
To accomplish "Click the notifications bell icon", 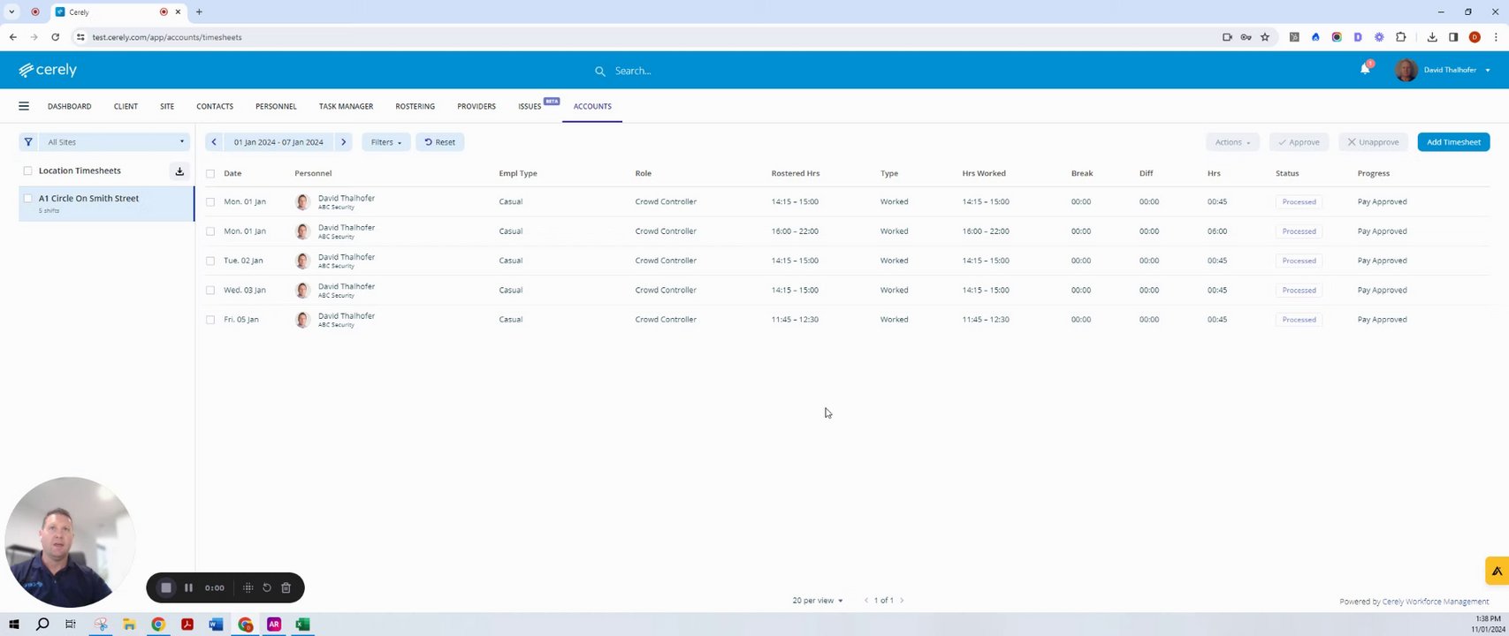I will click(1365, 70).
